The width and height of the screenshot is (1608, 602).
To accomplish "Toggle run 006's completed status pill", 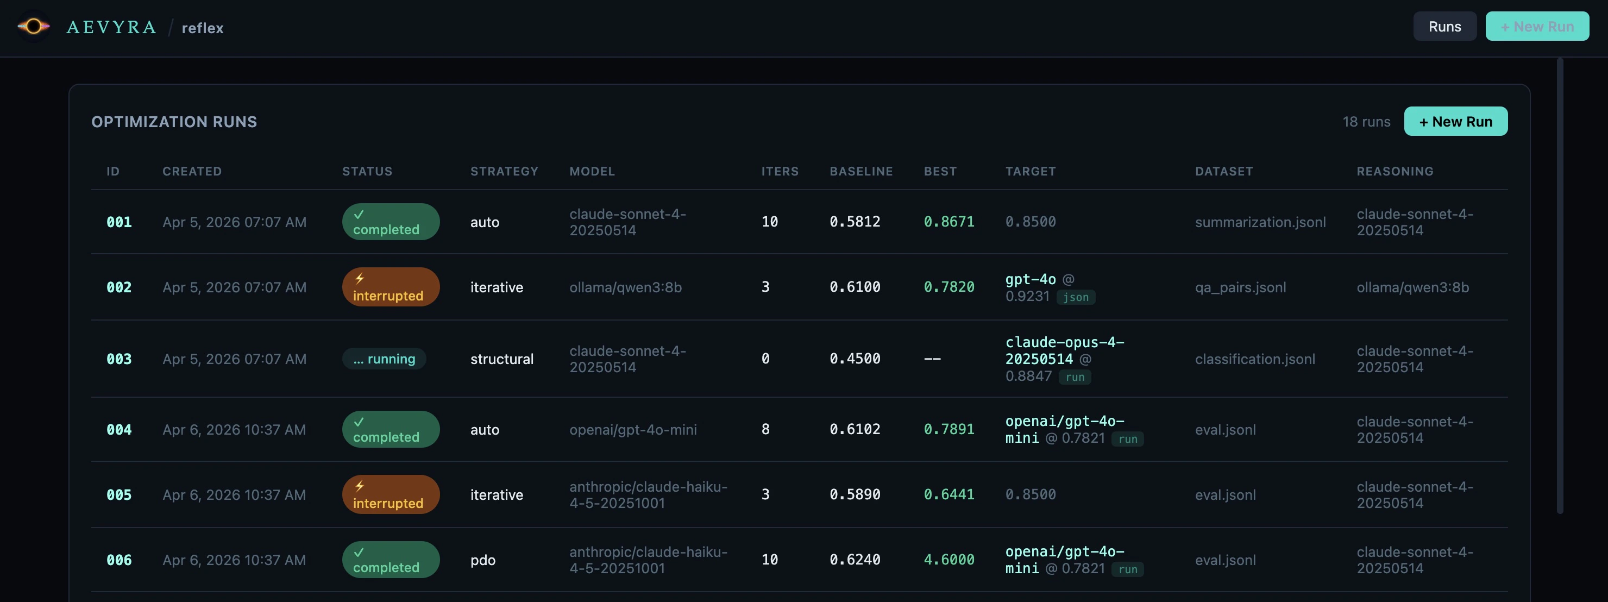I will (391, 559).
